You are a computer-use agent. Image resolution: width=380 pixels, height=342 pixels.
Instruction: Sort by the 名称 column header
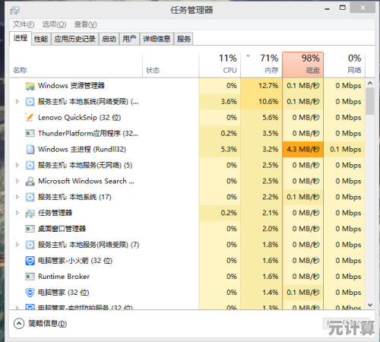76,65
